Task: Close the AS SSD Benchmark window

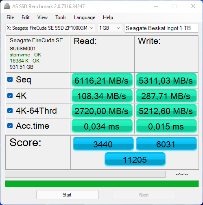Action: coord(193,6)
